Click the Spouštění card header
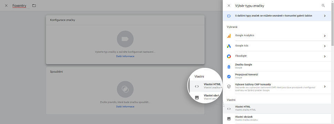This screenshot has height=124, width=334. pos(125,72)
